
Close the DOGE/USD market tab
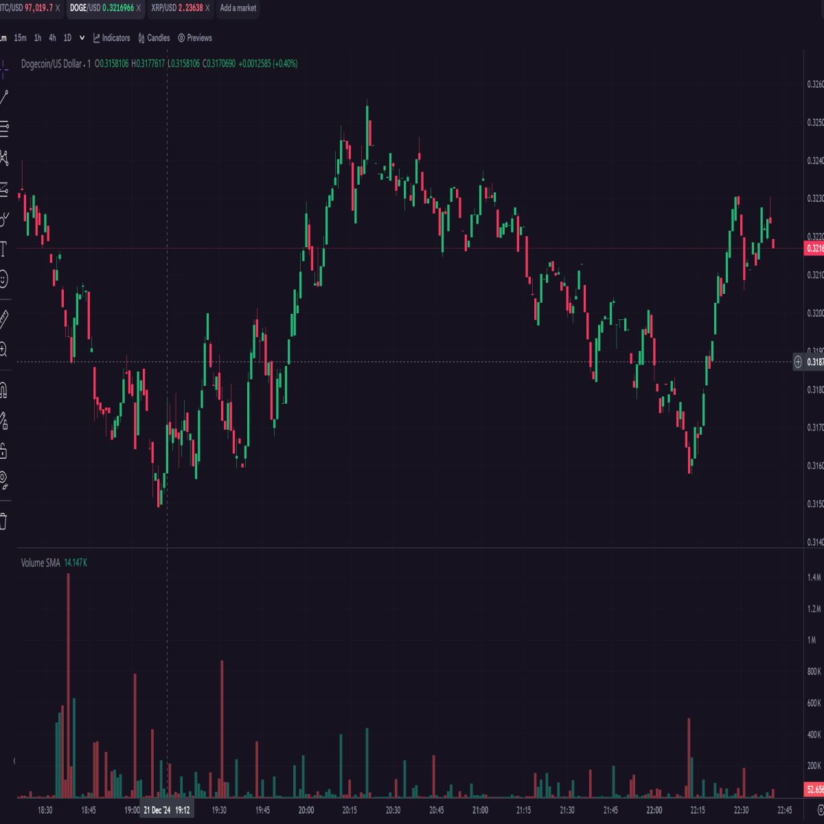click(x=139, y=8)
